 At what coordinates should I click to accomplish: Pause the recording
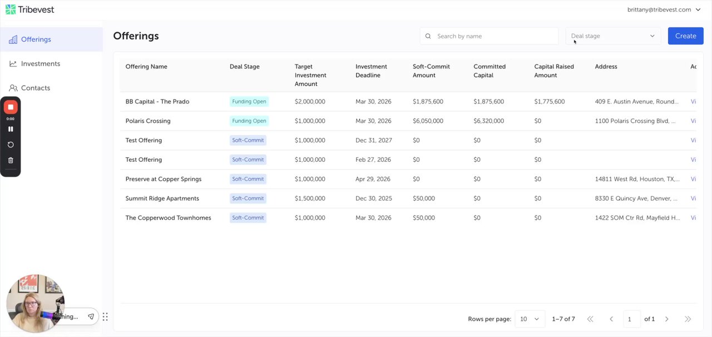11,129
